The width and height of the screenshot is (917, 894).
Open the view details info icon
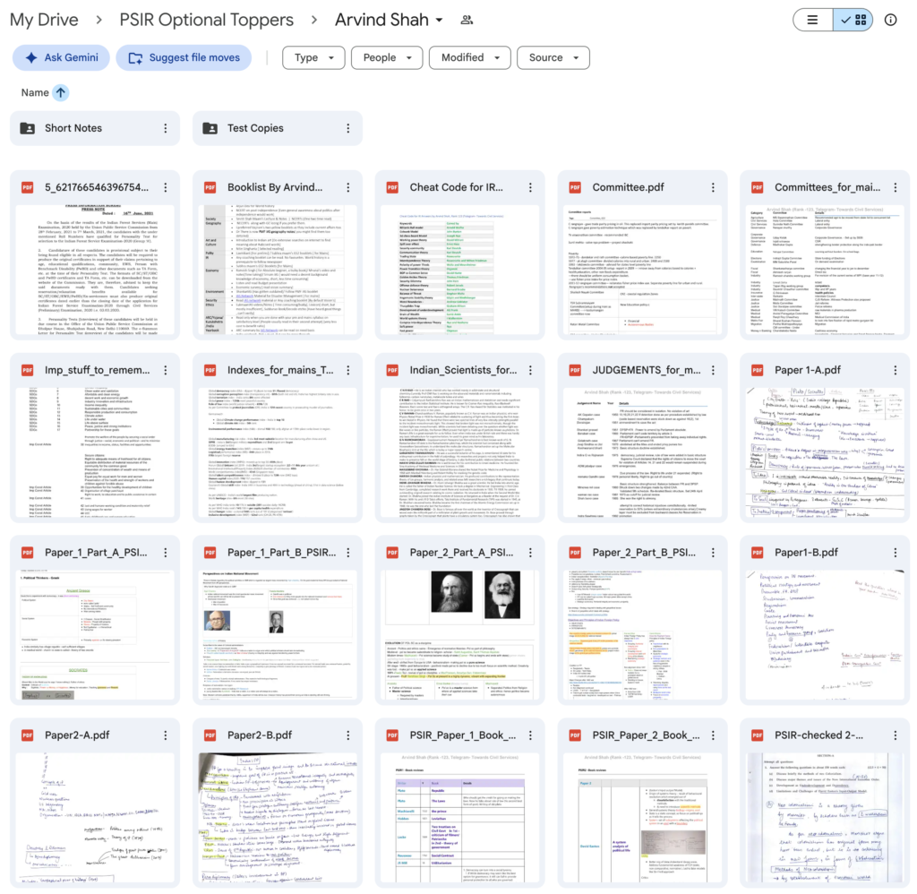click(x=891, y=20)
